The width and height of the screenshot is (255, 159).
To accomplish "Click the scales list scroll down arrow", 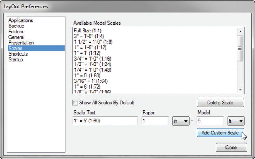I will [240, 89].
